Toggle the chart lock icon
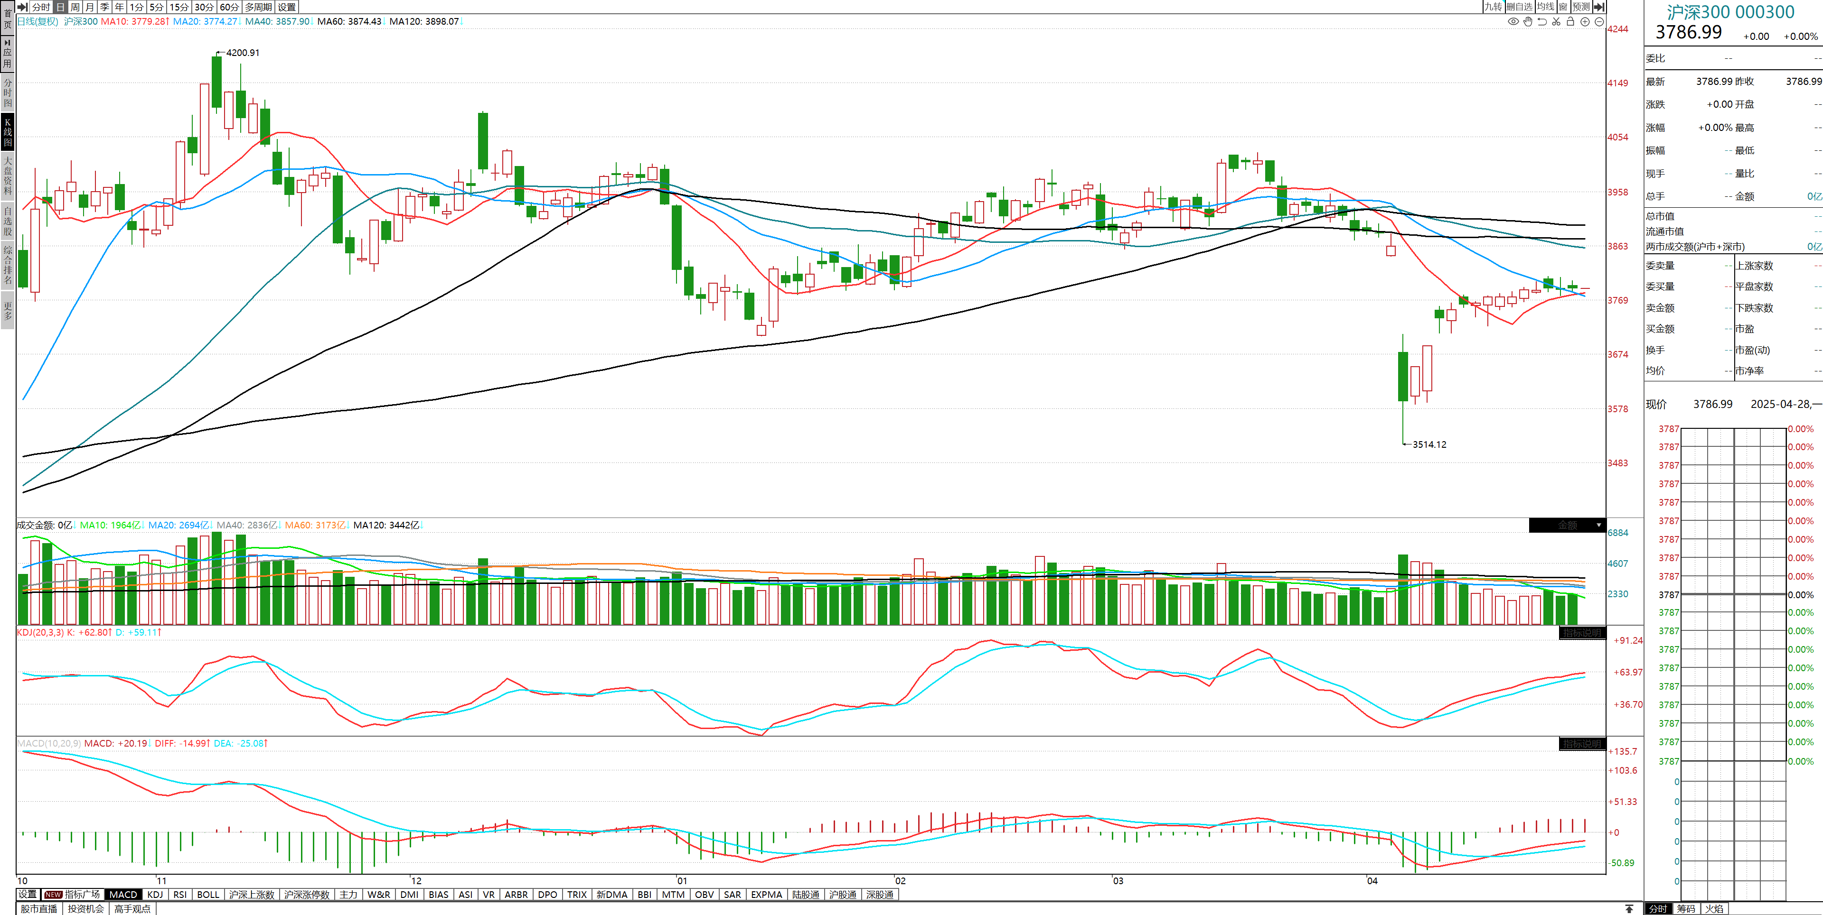1823x915 pixels. pyautogui.click(x=1570, y=22)
